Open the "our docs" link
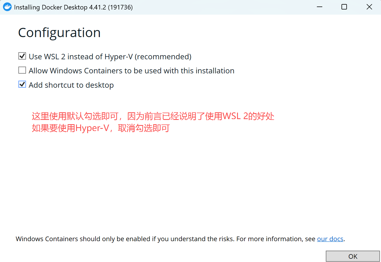381x262 pixels. click(x=330, y=239)
